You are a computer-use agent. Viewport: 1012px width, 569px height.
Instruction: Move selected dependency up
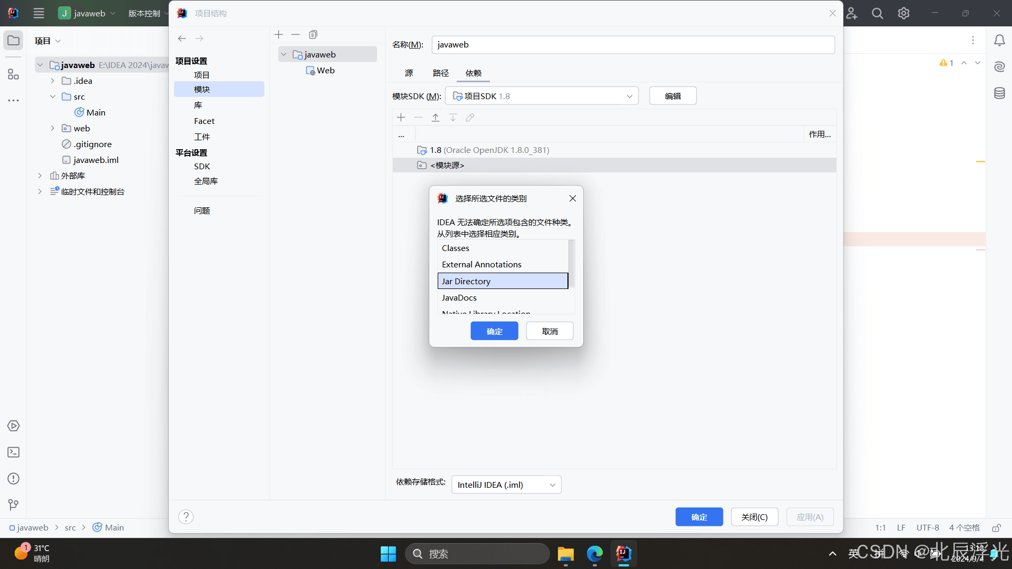(436, 117)
